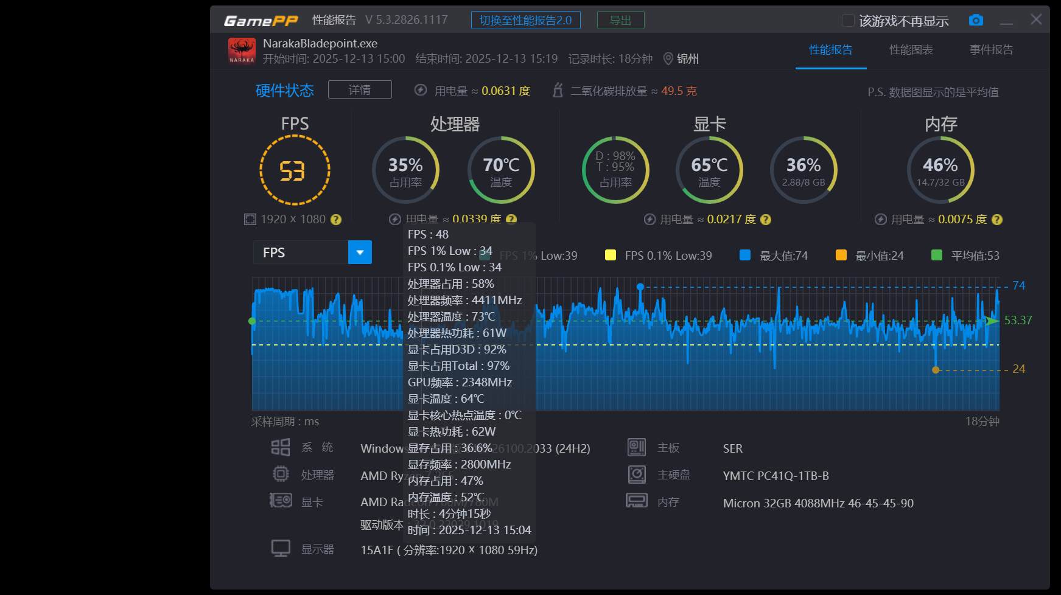The image size is (1061, 595).
Task: Click the text 'YMTC PC41Q-1TB-B'
Action: click(776, 476)
